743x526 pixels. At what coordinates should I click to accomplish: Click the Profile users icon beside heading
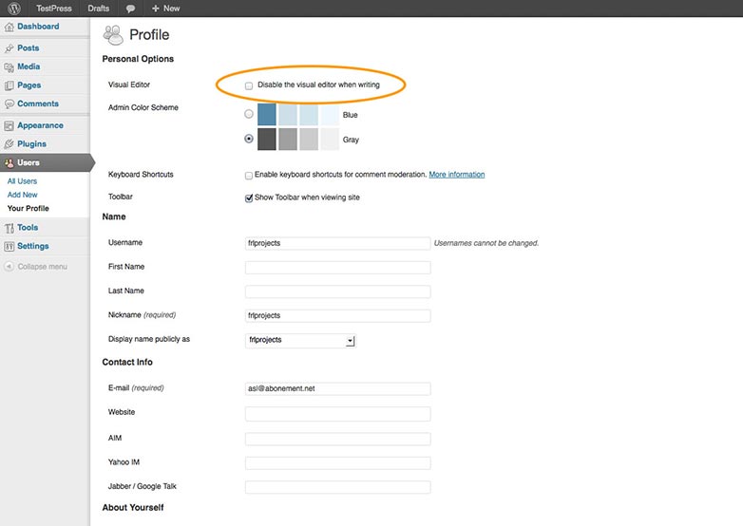[113, 35]
